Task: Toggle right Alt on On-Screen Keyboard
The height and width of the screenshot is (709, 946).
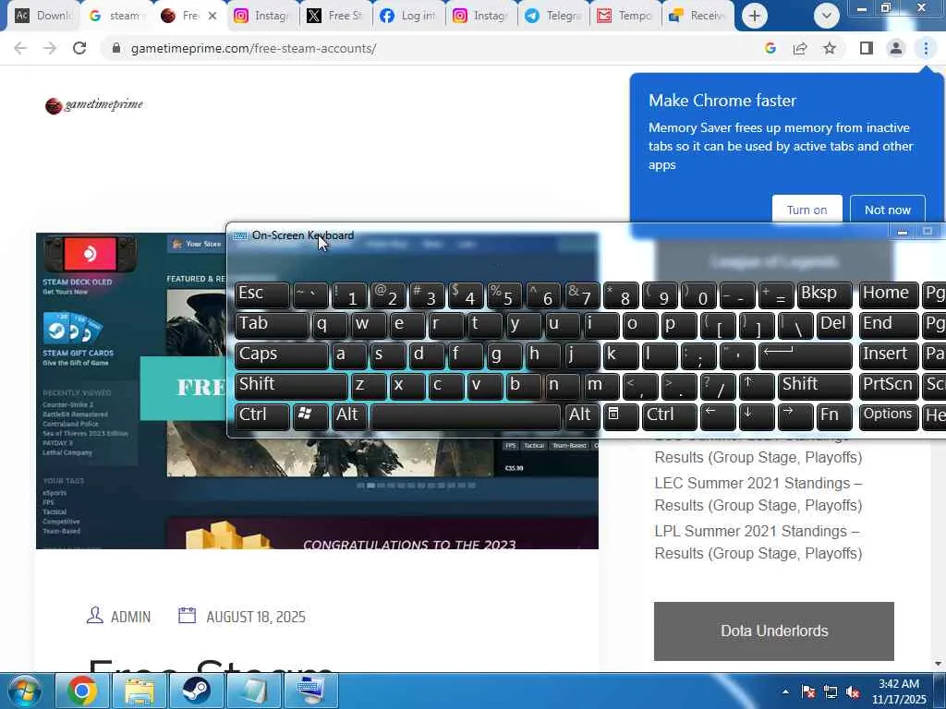Action: pyautogui.click(x=582, y=416)
